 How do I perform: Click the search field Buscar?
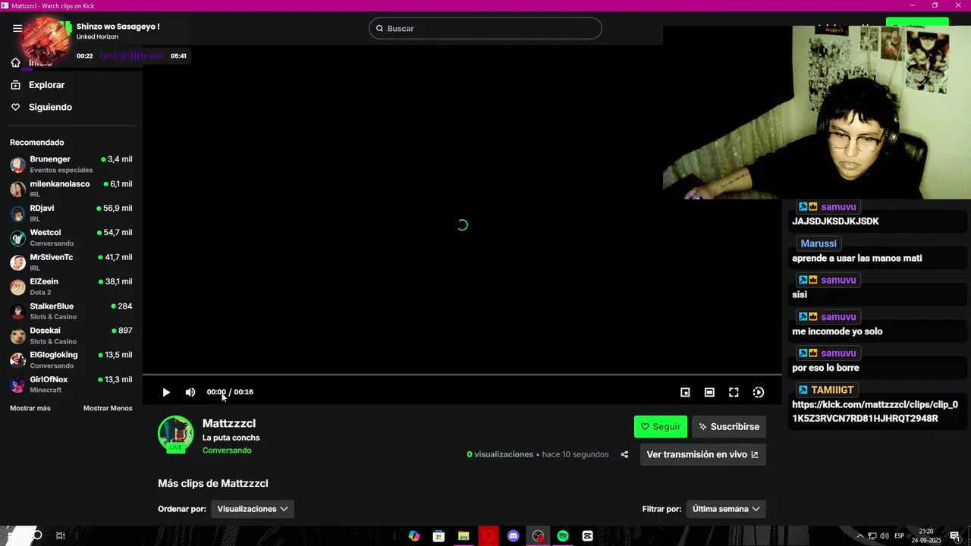click(485, 28)
